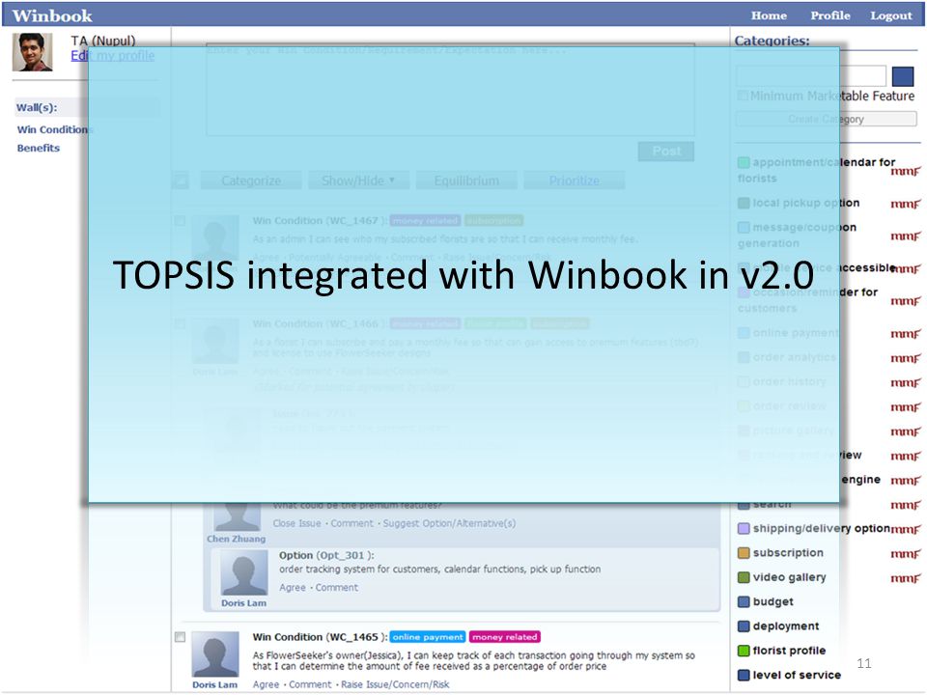This screenshot has height=695, width=927.
Task: Click Doris Lam avatar on Option Opt_301
Action: pyautogui.click(x=243, y=572)
